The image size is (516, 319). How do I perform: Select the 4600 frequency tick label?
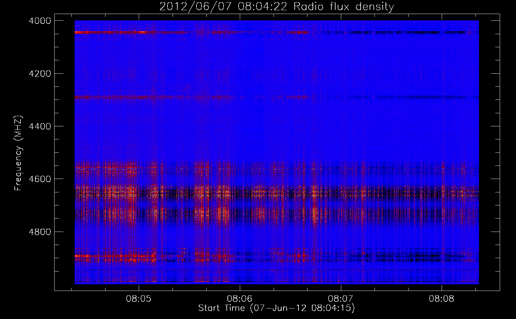40,179
